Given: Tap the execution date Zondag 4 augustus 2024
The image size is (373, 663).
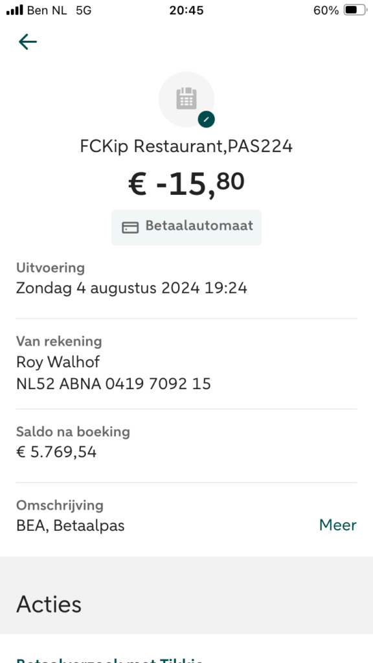Looking at the screenshot, I should pos(108,288).
